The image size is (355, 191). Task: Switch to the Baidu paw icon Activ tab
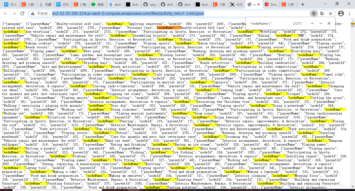[x=115, y=4]
